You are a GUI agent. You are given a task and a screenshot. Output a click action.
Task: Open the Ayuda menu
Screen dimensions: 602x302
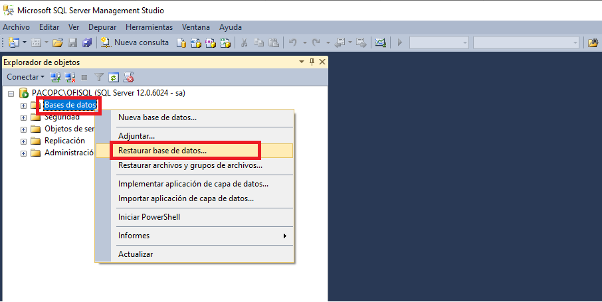click(x=231, y=27)
